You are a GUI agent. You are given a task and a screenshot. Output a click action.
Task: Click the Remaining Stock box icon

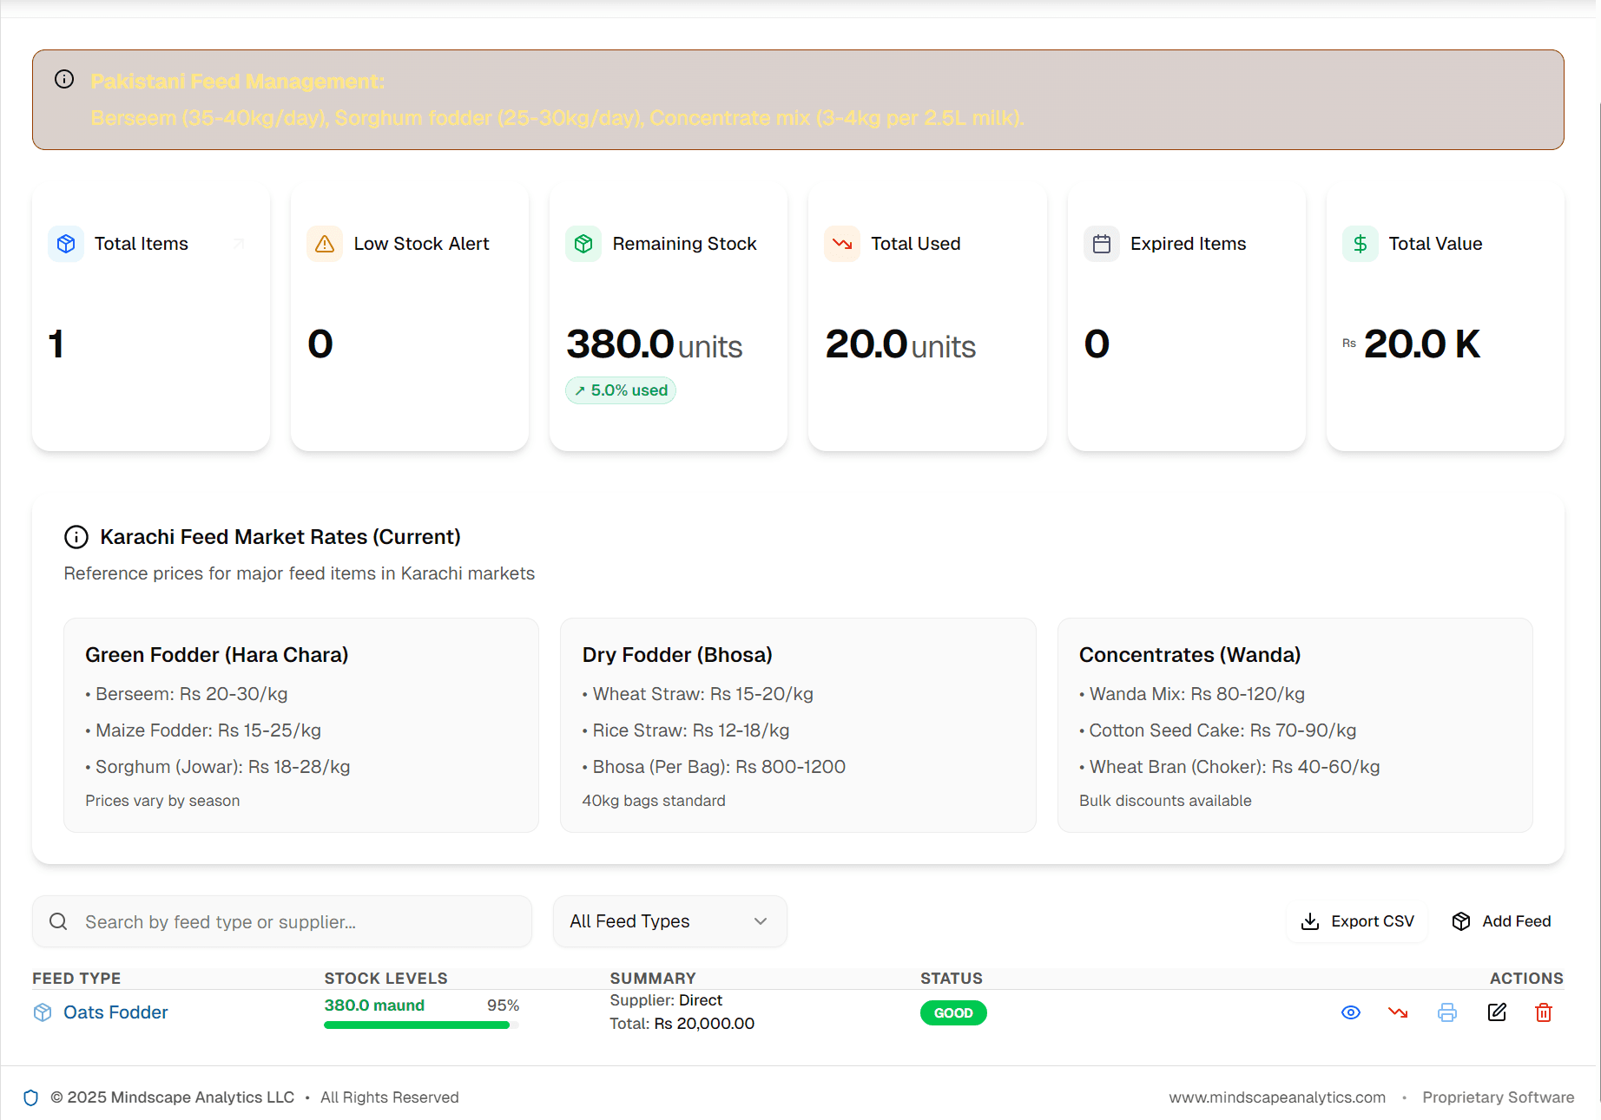(x=583, y=244)
